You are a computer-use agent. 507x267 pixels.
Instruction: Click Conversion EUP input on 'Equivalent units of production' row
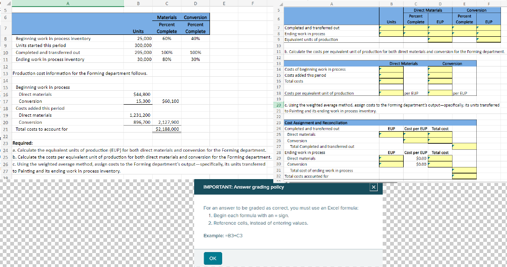[488, 40]
